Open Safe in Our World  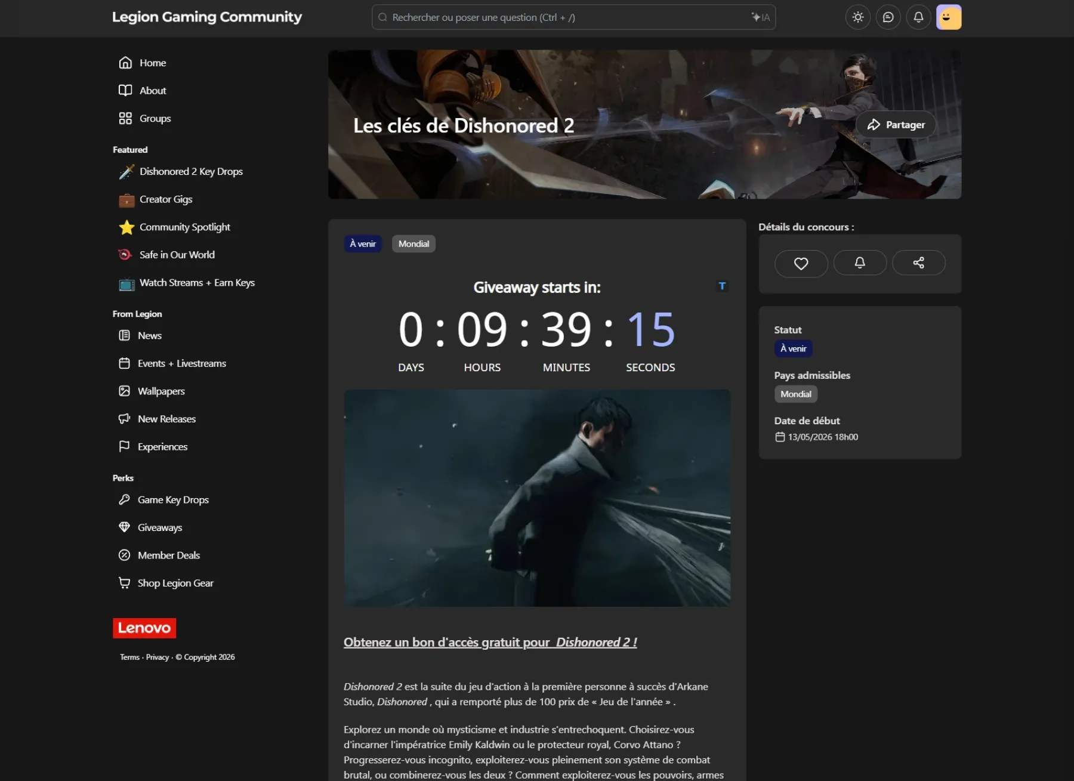(x=177, y=255)
